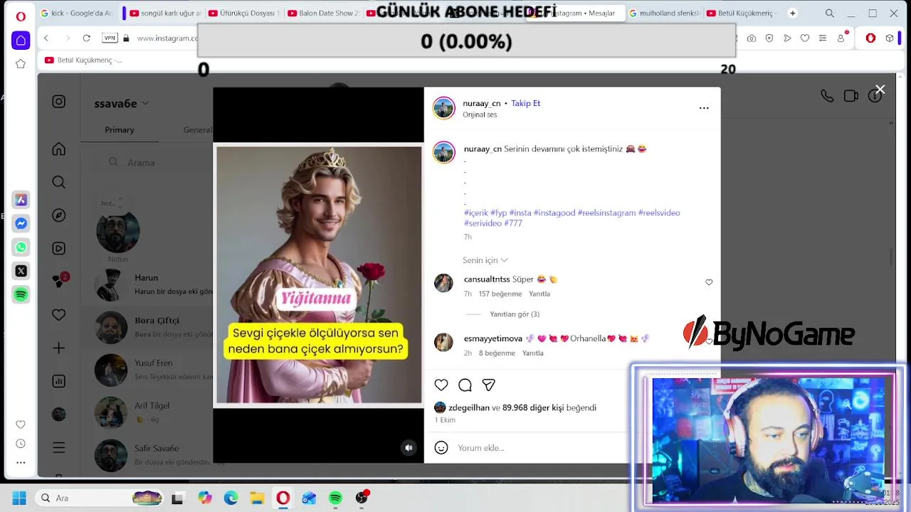This screenshot has height=512, width=911.
Task: Open Instagram home from the logo icon
Action: 59,102
